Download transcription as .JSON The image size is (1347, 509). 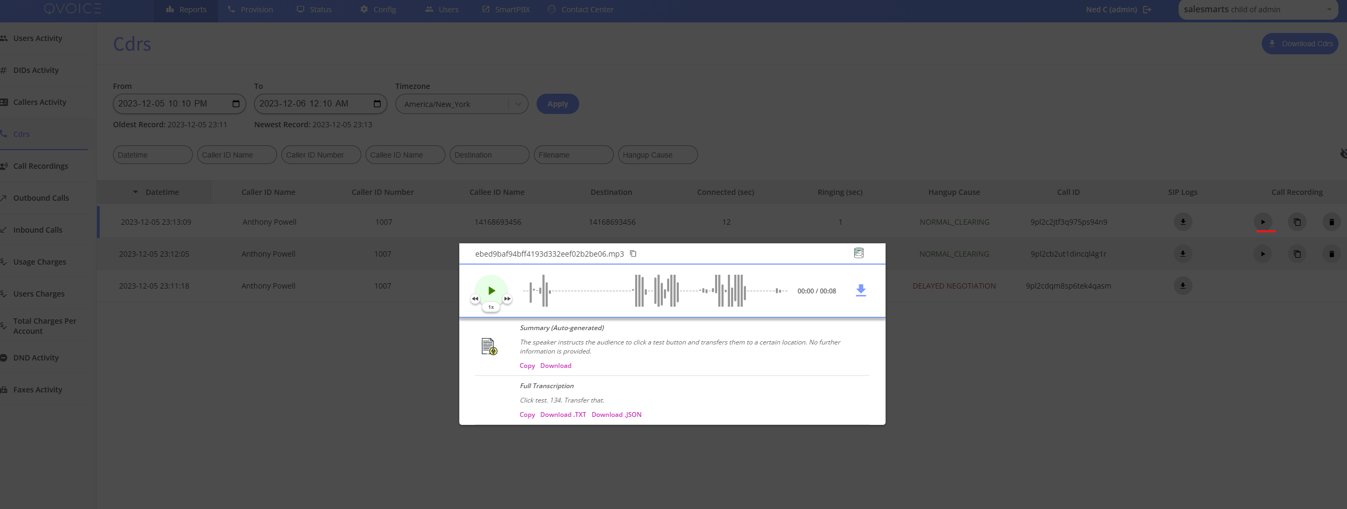click(x=616, y=415)
